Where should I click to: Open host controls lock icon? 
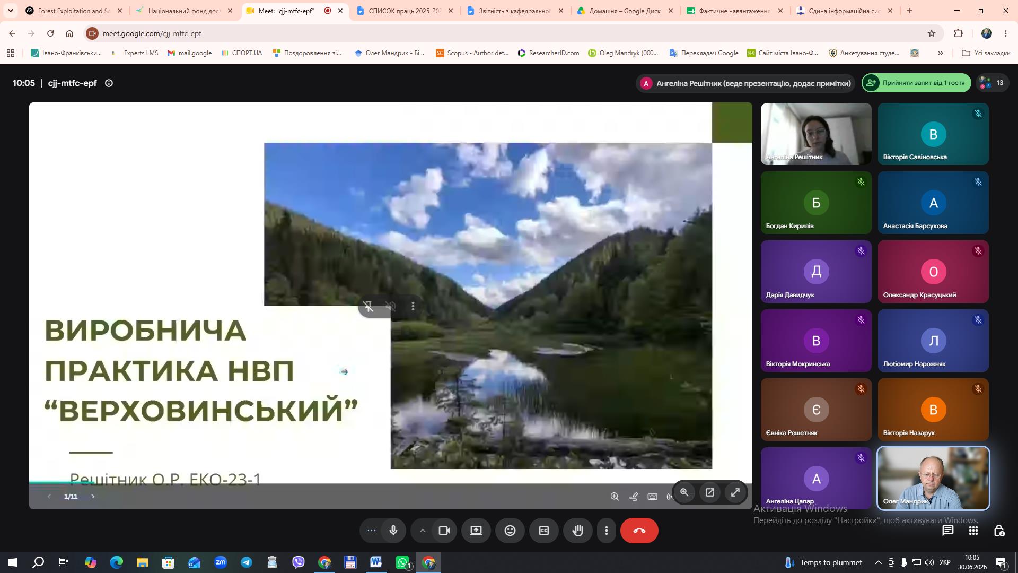click(999, 531)
